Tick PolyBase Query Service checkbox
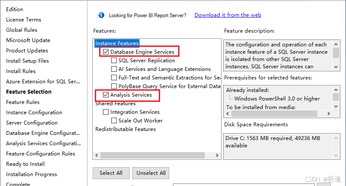The image size is (346, 186). pos(114,86)
